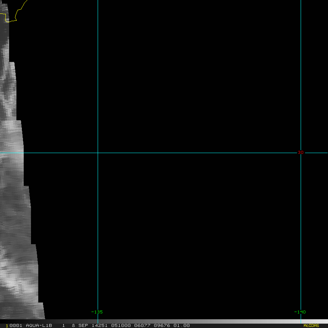328x328 pixels.
Task: Click the 06077 line coordinate value
Action: 142,325
